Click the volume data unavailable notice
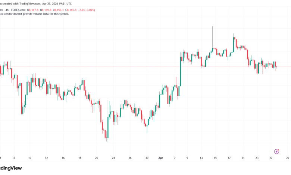 (34, 14)
